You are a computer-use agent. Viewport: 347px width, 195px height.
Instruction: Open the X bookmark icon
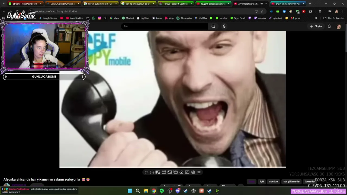[105, 18]
